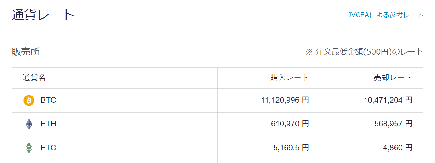Click the Ethereum Classic green icon
The width and height of the screenshot is (435, 163).
(29, 148)
